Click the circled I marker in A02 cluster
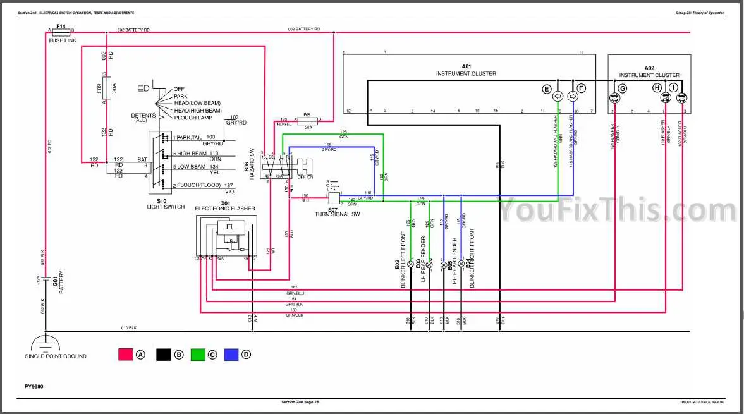The image size is (744, 414). point(673,88)
